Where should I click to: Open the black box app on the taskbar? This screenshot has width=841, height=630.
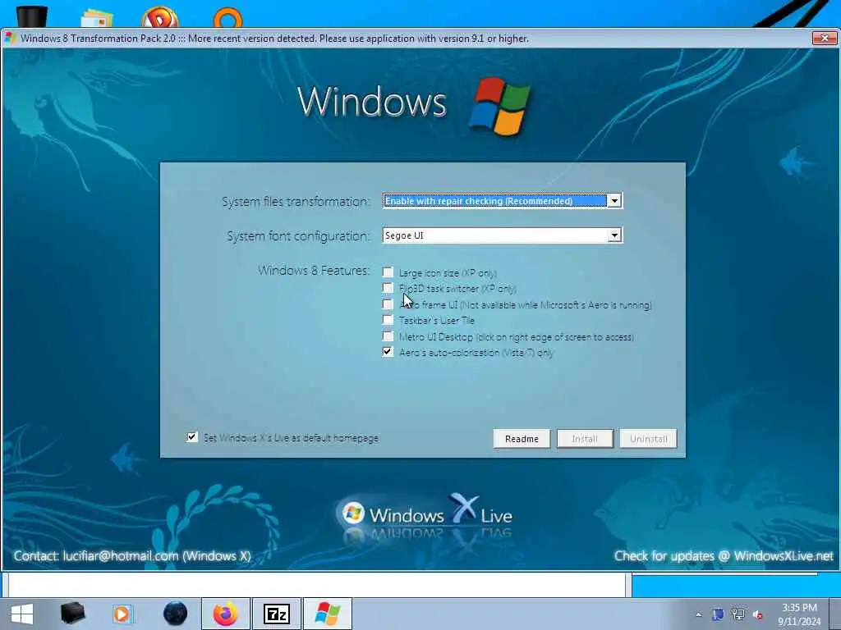point(72,614)
